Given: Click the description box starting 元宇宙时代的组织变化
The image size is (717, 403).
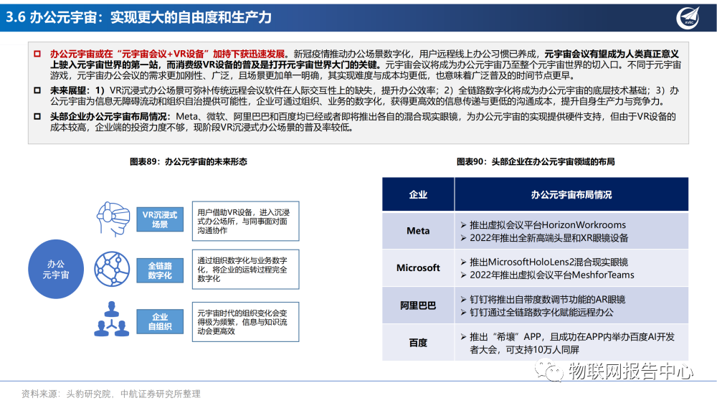Looking at the screenshot, I should click(x=245, y=322).
